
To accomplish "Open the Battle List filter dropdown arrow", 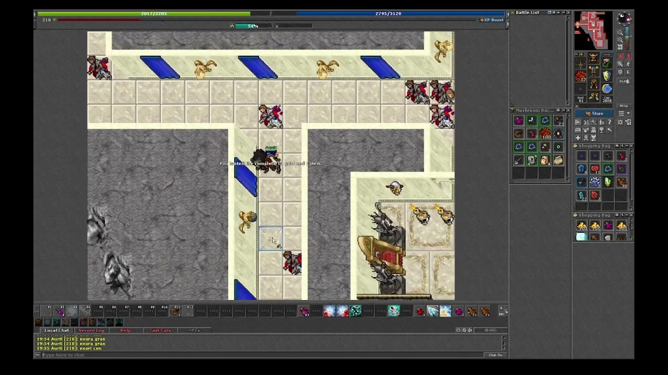I will click(x=558, y=12).
